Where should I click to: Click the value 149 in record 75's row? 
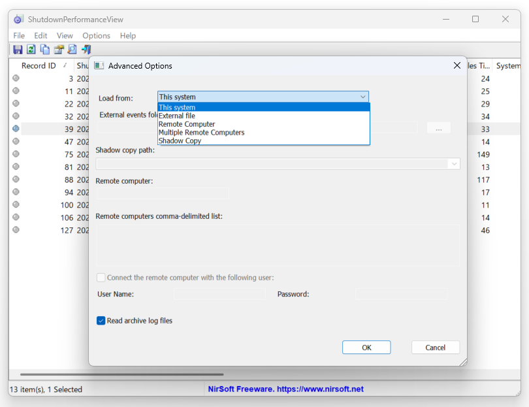coord(483,155)
